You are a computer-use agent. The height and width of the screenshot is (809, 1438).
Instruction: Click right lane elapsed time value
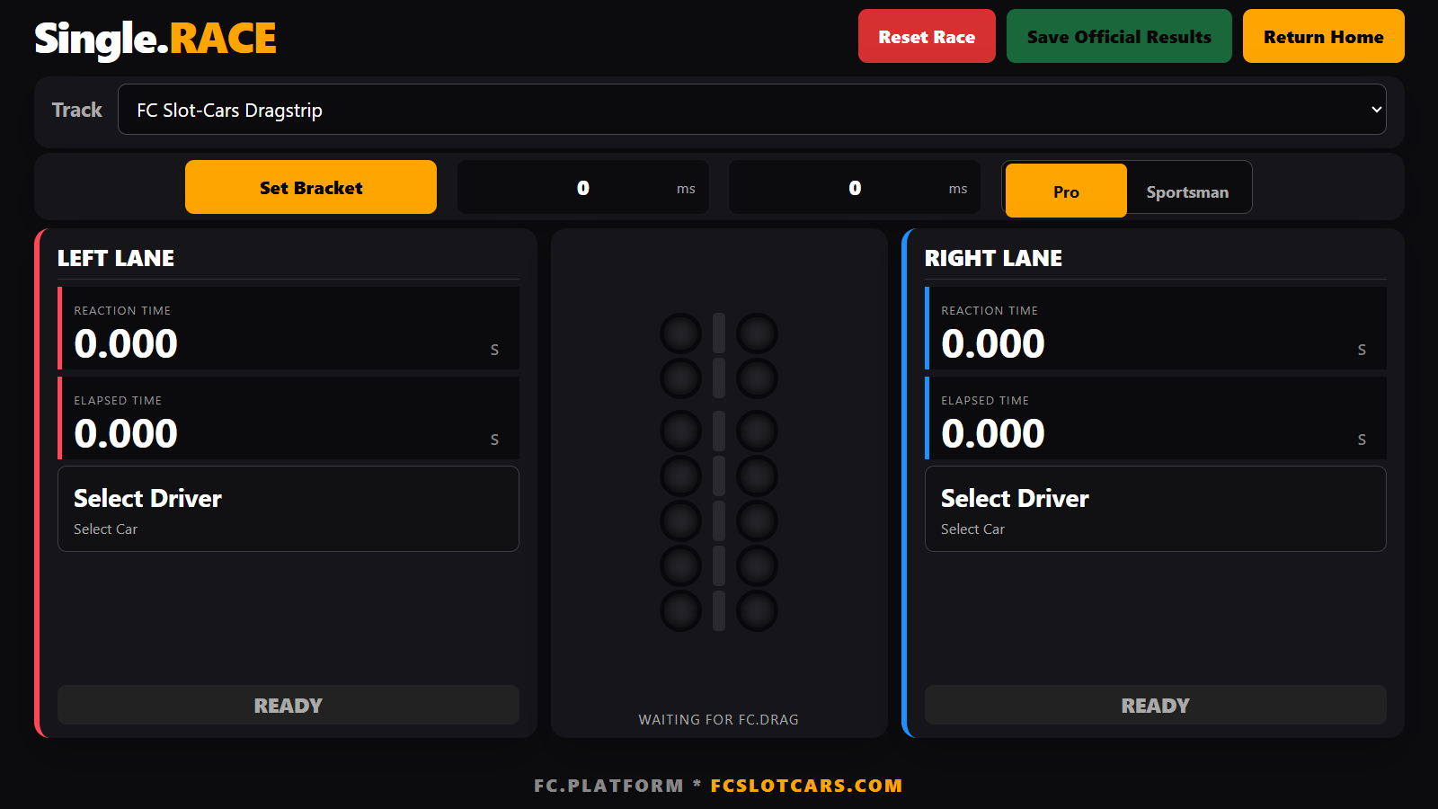click(993, 433)
